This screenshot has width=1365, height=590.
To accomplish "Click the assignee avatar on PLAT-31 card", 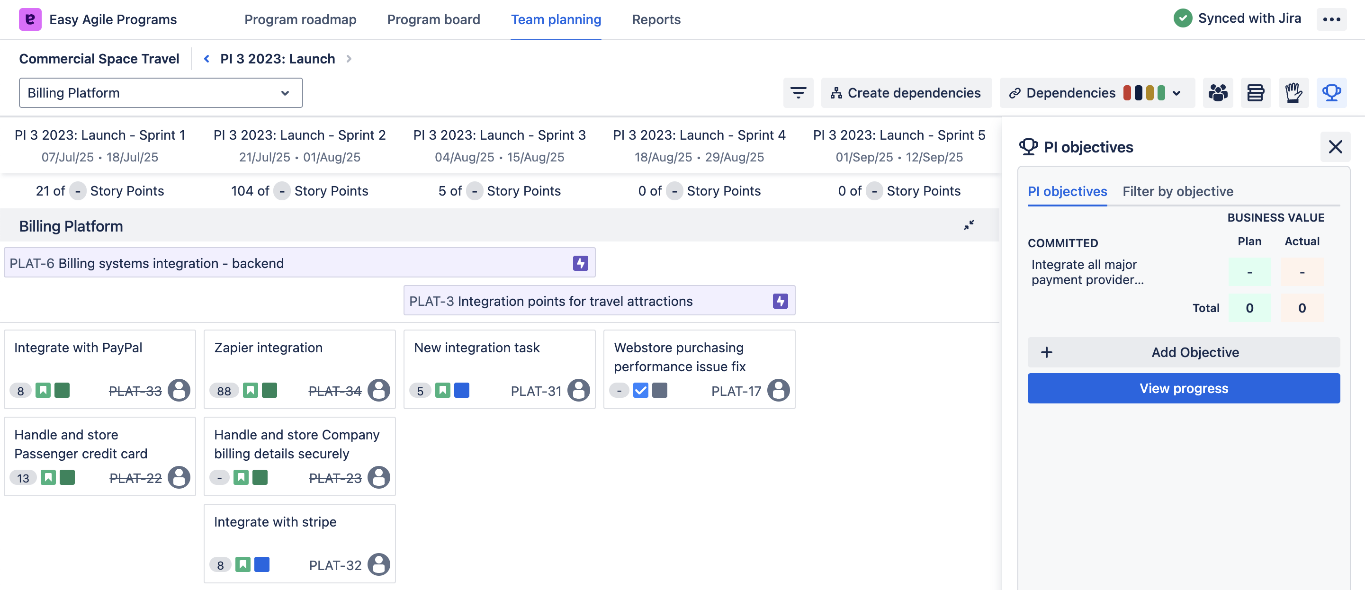I will [578, 391].
